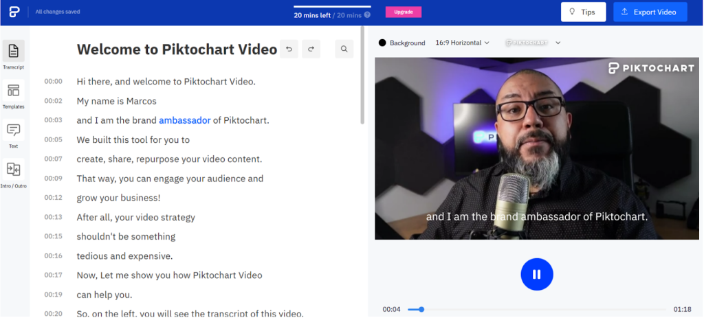Search the transcript with the magnifier icon
The image size is (704, 318).
click(344, 49)
